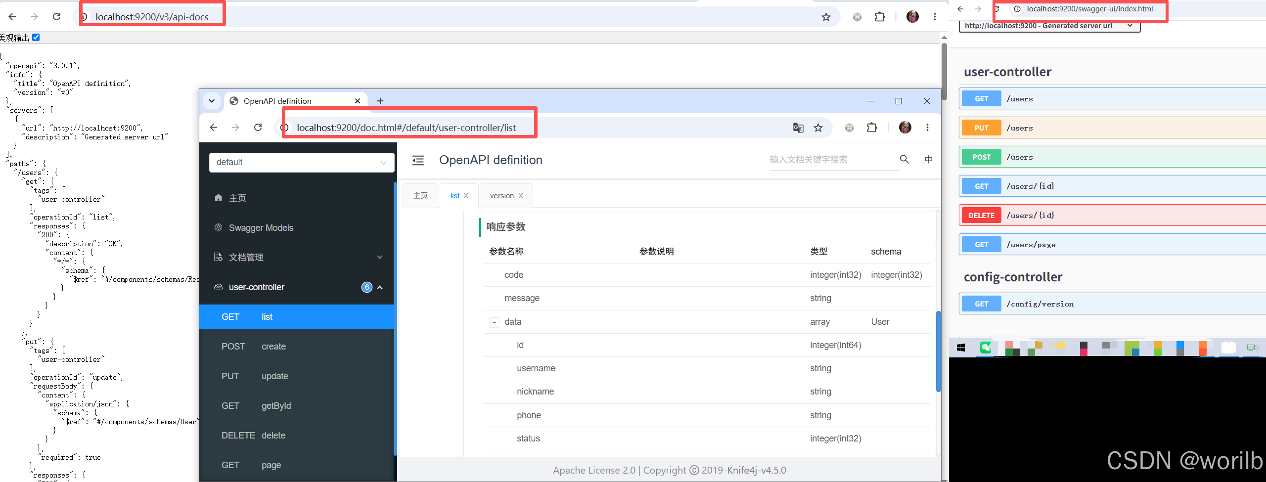This screenshot has width=1266, height=482.
Task: Open Swagger Models in the sidebar
Action: 297,227
